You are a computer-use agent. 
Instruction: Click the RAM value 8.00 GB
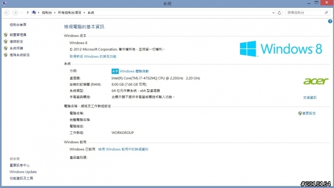[x=129, y=84]
